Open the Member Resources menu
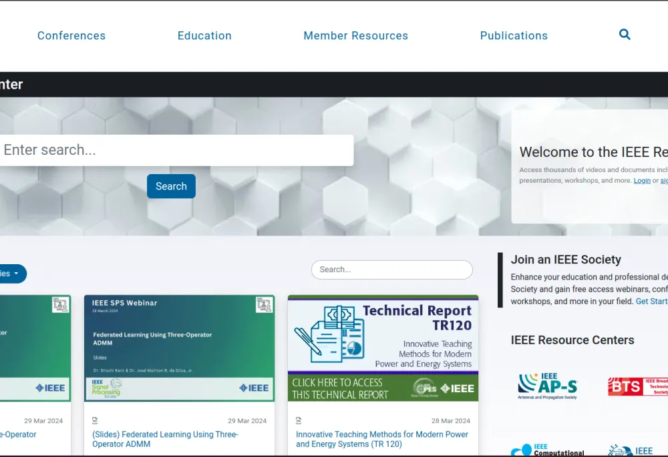 pyautogui.click(x=356, y=36)
